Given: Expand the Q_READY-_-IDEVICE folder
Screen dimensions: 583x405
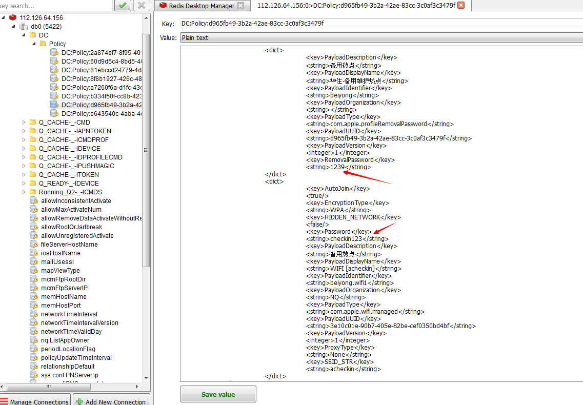Looking at the screenshot, I should pos(24,183).
